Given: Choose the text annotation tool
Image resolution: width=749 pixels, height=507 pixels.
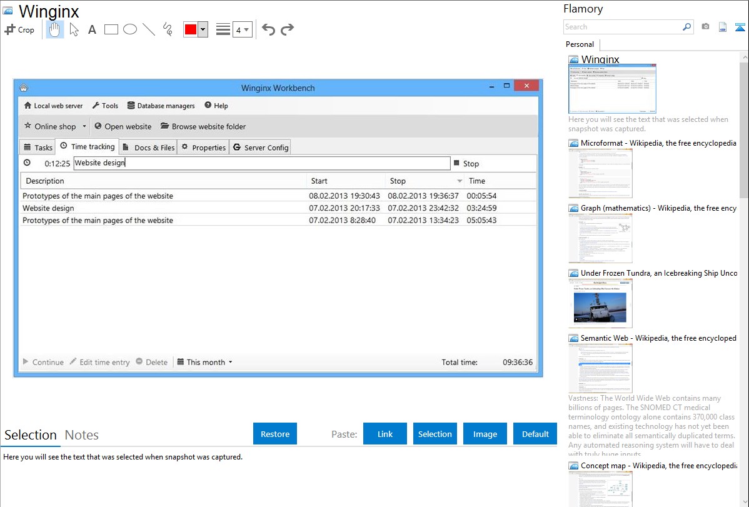Looking at the screenshot, I should pyautogui.click(x=92, y=29).
